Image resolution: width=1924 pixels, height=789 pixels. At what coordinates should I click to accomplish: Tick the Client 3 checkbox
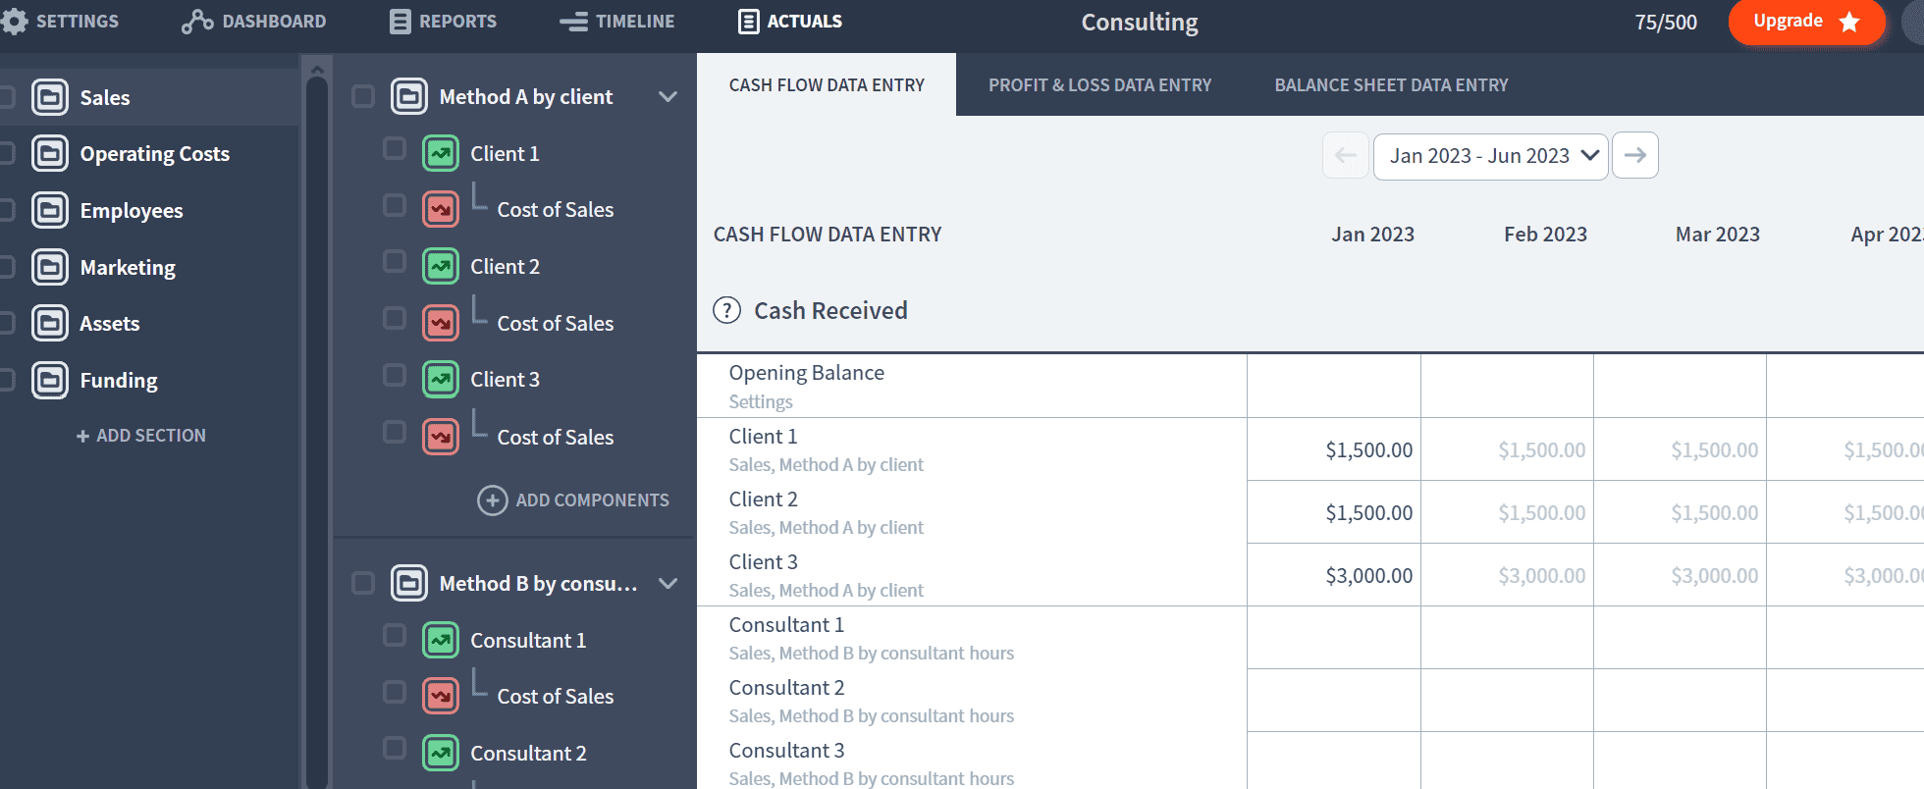(395, 375)
